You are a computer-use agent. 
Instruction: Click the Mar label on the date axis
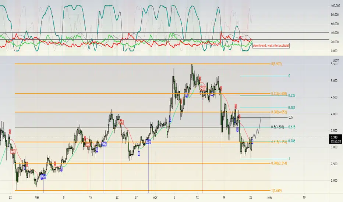coord(37,198)
